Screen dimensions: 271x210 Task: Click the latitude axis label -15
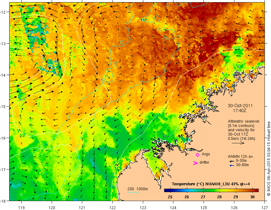pos(3,106)
